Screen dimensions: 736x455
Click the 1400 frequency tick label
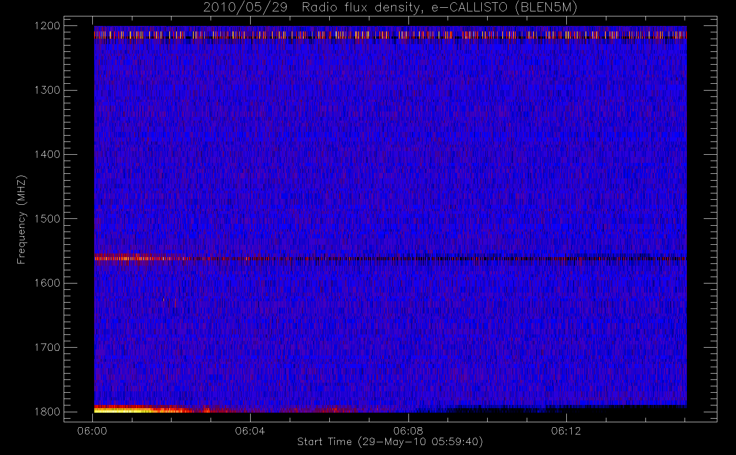pos(47,154)
